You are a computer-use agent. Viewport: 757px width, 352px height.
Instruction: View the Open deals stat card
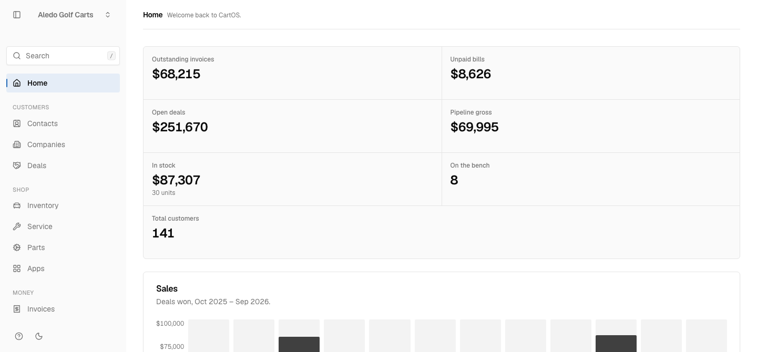(x=292, y=126)
